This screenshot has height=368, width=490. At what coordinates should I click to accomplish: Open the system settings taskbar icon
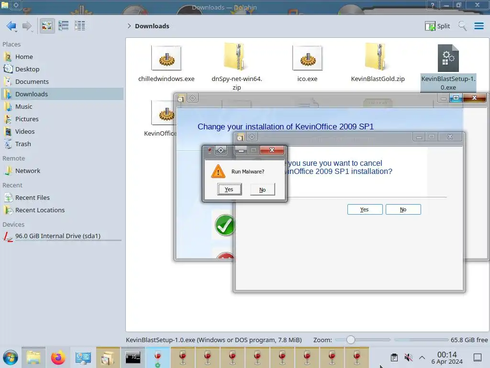[x=83, y=357]
